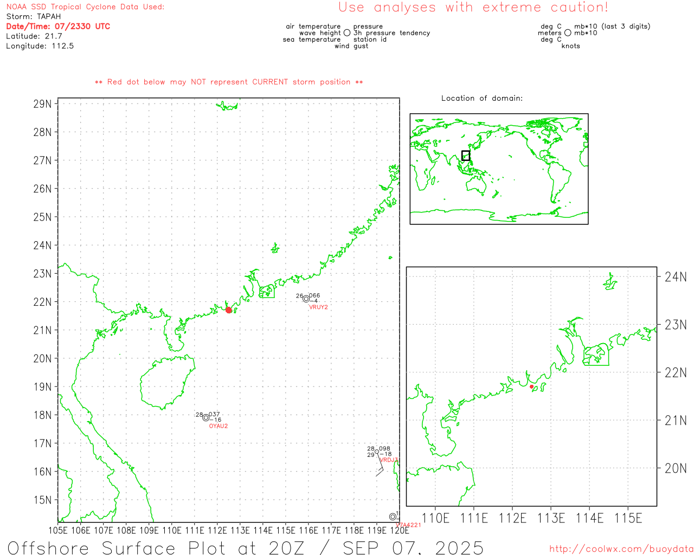Click the 'Date/Time: 07/2330 UTC' line
Screen dimensions: 694x555
(x=58, y=27)
